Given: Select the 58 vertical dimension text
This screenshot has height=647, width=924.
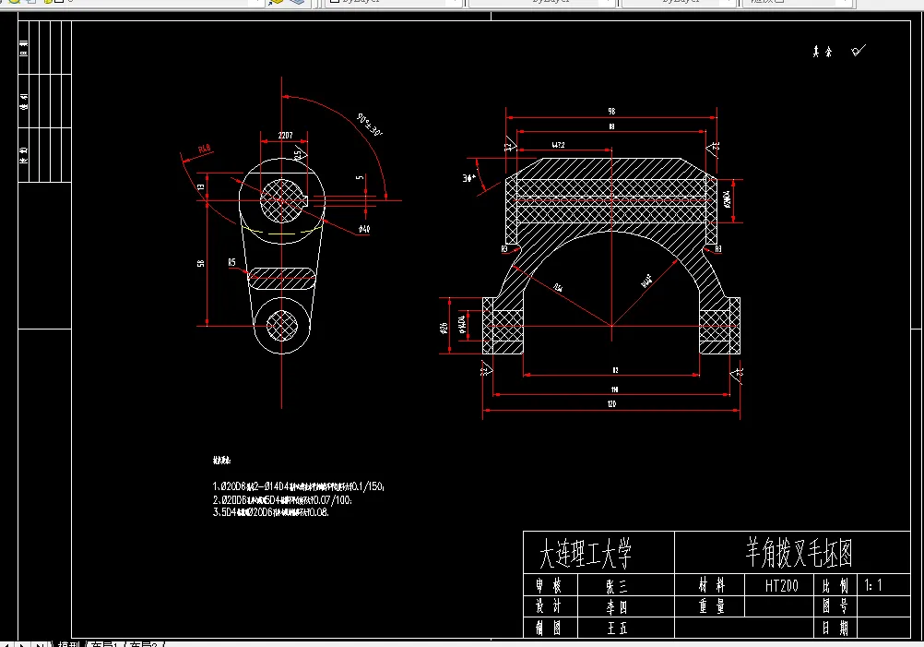Looking at the screenshot, I should (x=201, y=263).
